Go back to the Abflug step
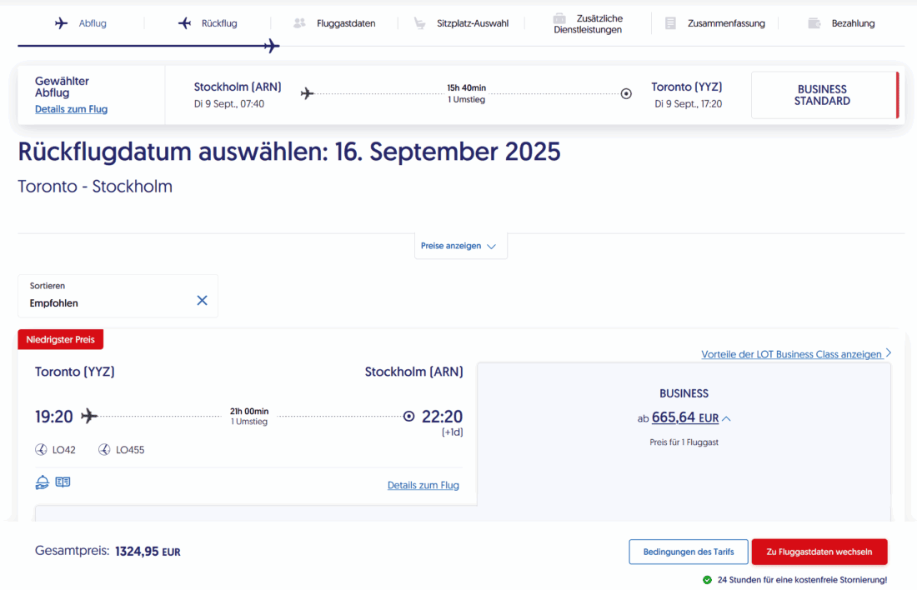 point(81,23)
